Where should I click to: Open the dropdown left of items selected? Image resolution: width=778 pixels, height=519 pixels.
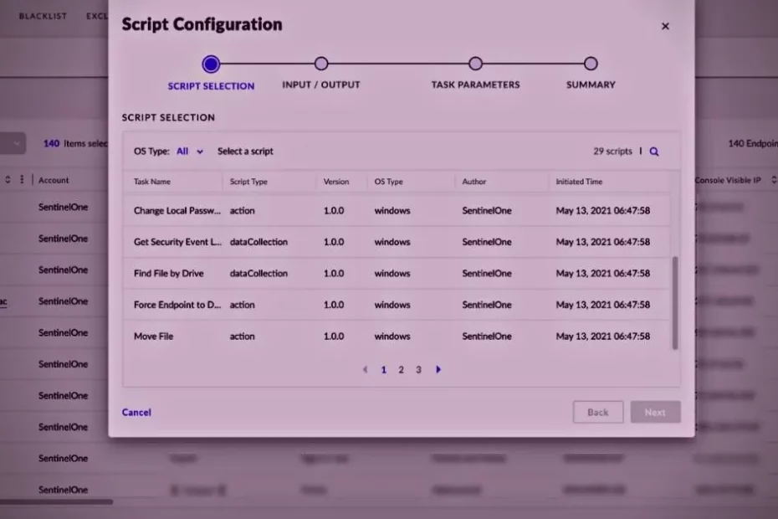click(14, 143)
